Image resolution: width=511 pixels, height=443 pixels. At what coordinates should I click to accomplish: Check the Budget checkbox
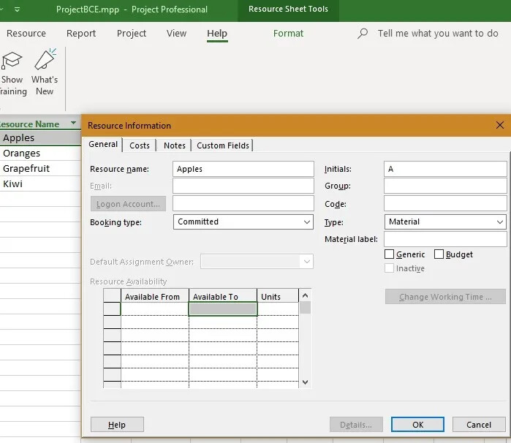[439, 254]
